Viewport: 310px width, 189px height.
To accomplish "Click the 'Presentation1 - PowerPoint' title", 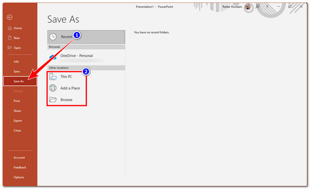I will pyautogui.click(x=154, y=7).
